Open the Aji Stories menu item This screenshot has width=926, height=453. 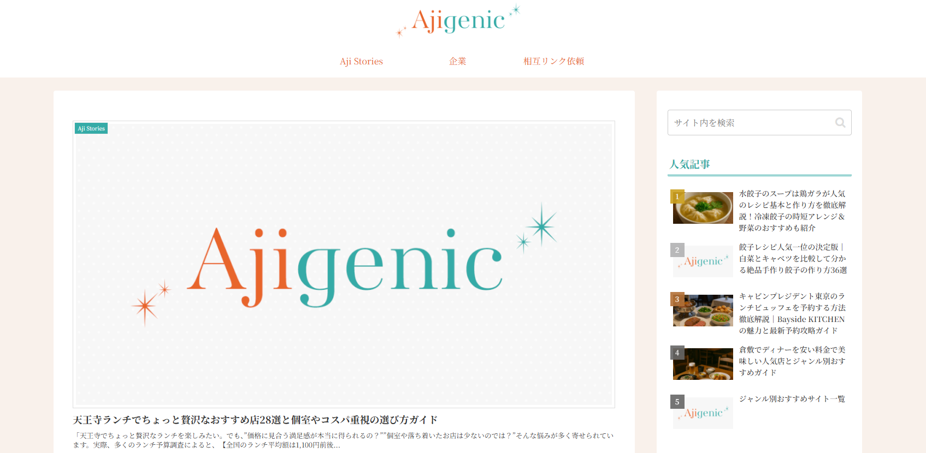[361, 61]
